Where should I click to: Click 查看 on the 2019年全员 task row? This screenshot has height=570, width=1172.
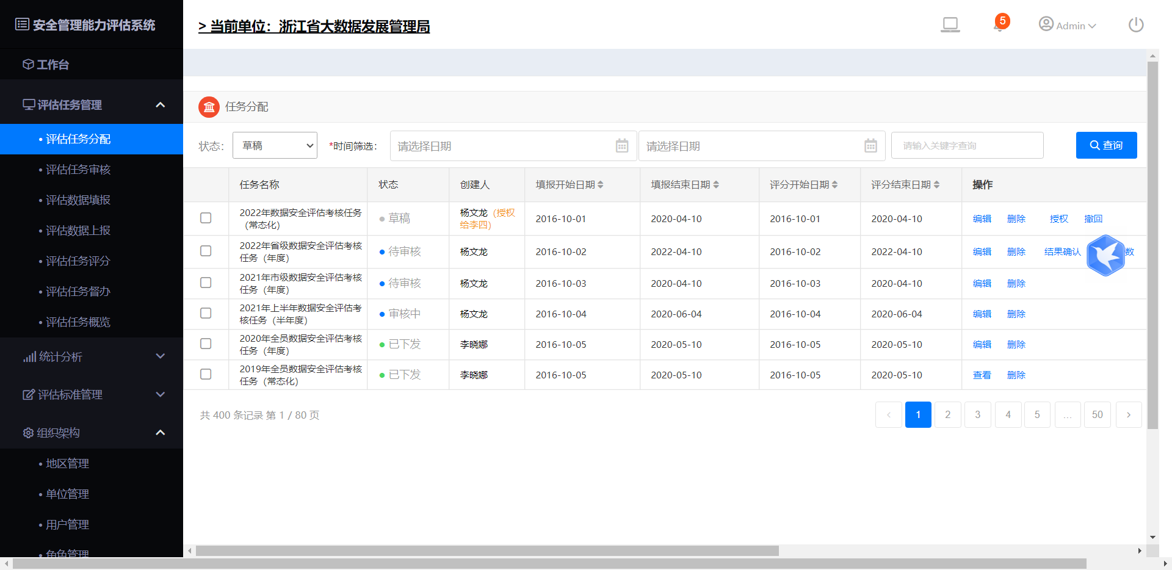click(982, 375)
